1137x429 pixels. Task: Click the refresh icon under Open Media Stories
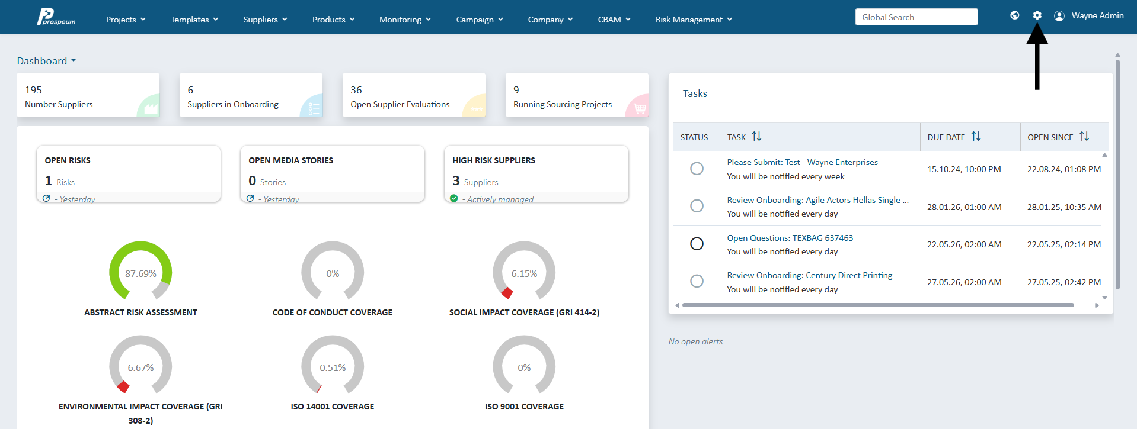pos(250,198)
